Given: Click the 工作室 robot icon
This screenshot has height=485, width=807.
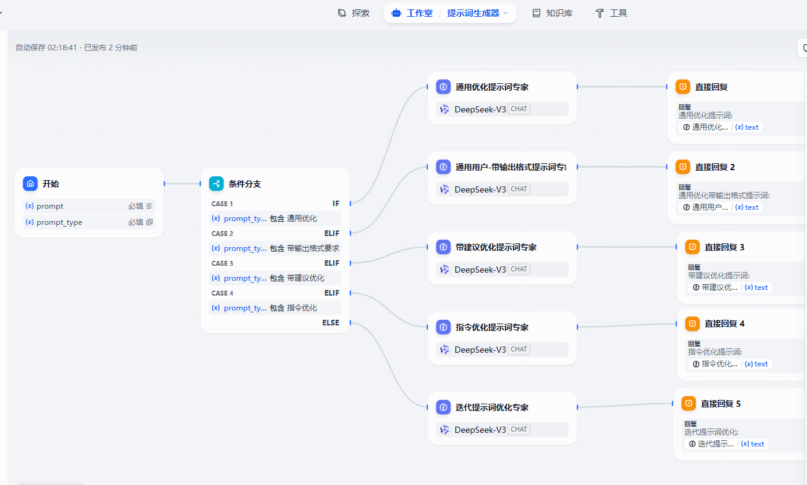Looking at the screenshot, I should (397, 13).
